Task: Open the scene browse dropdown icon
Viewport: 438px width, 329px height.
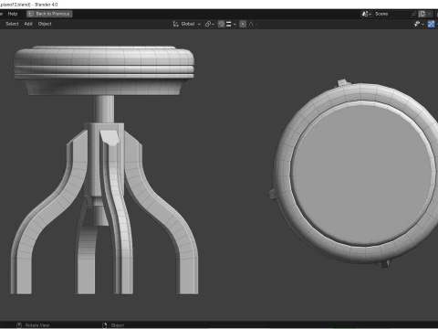Action: click(x=367, y=14)
